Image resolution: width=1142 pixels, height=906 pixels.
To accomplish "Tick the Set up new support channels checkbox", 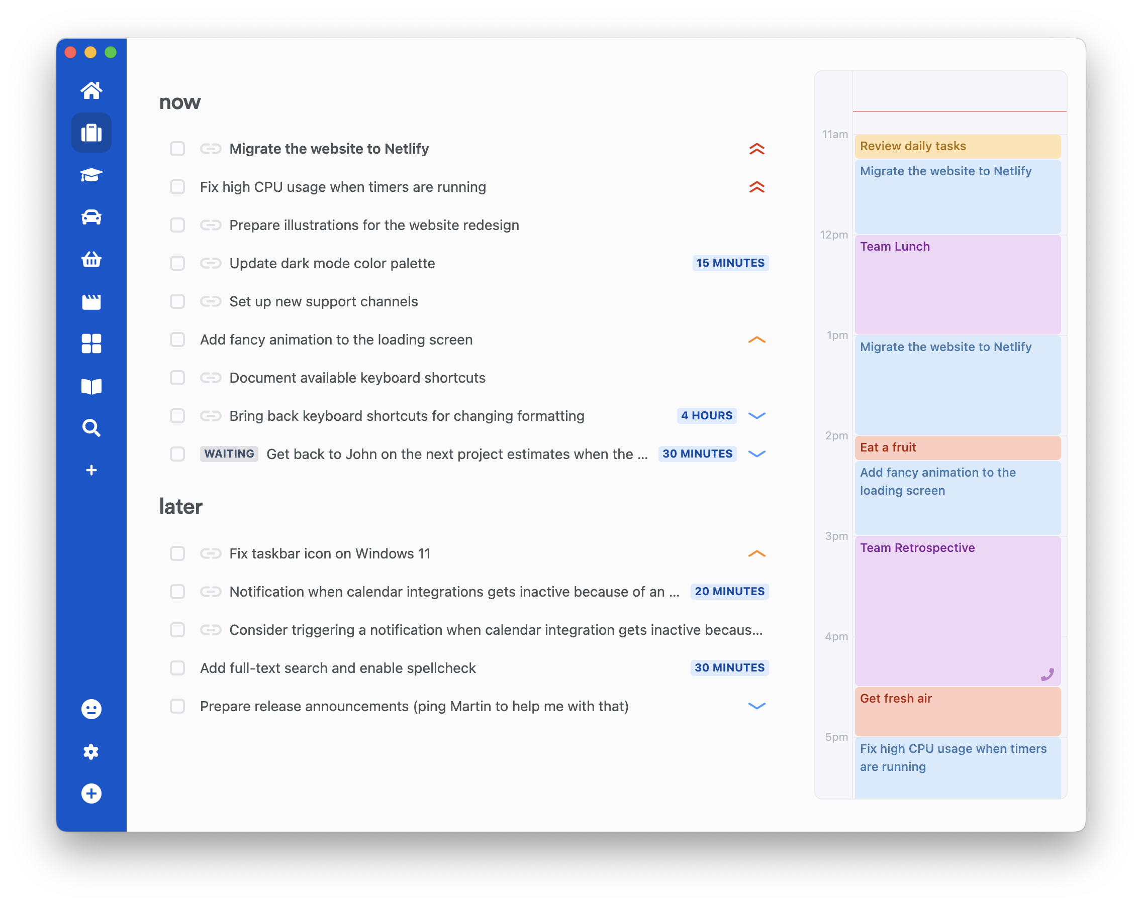I will tap(177, 302).
